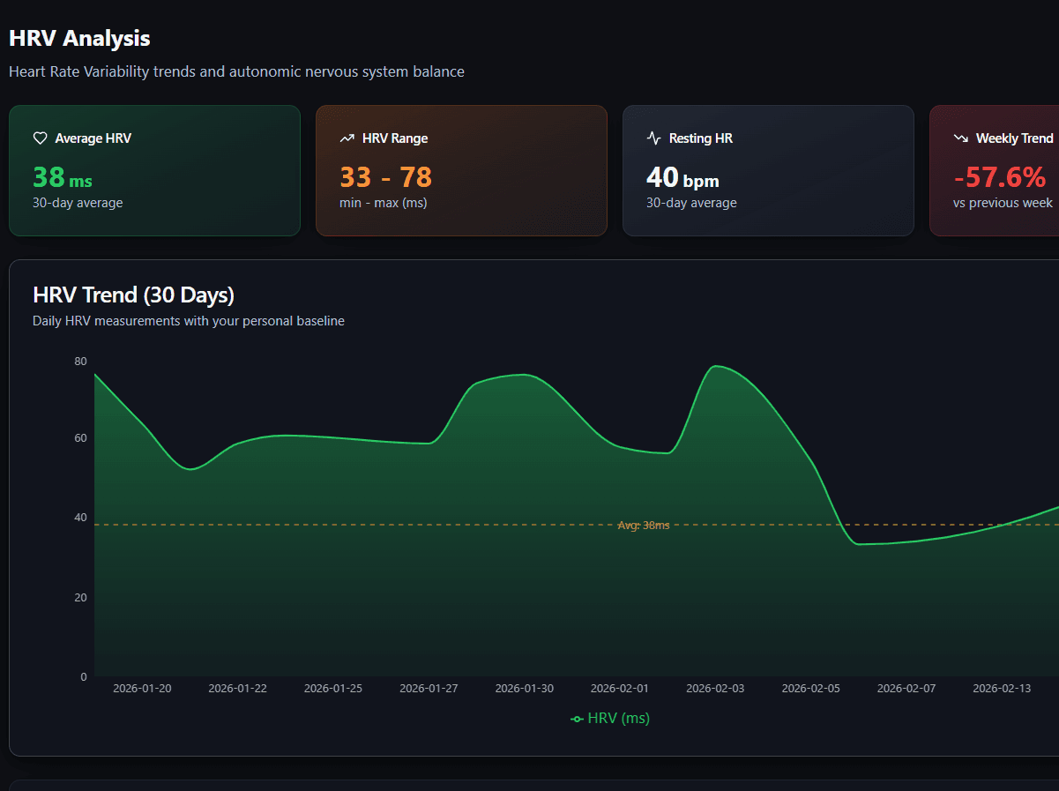1059x791 pixels.
Task: Expand the HRV Trend (30 Days) panel
Action: (133, 295)
